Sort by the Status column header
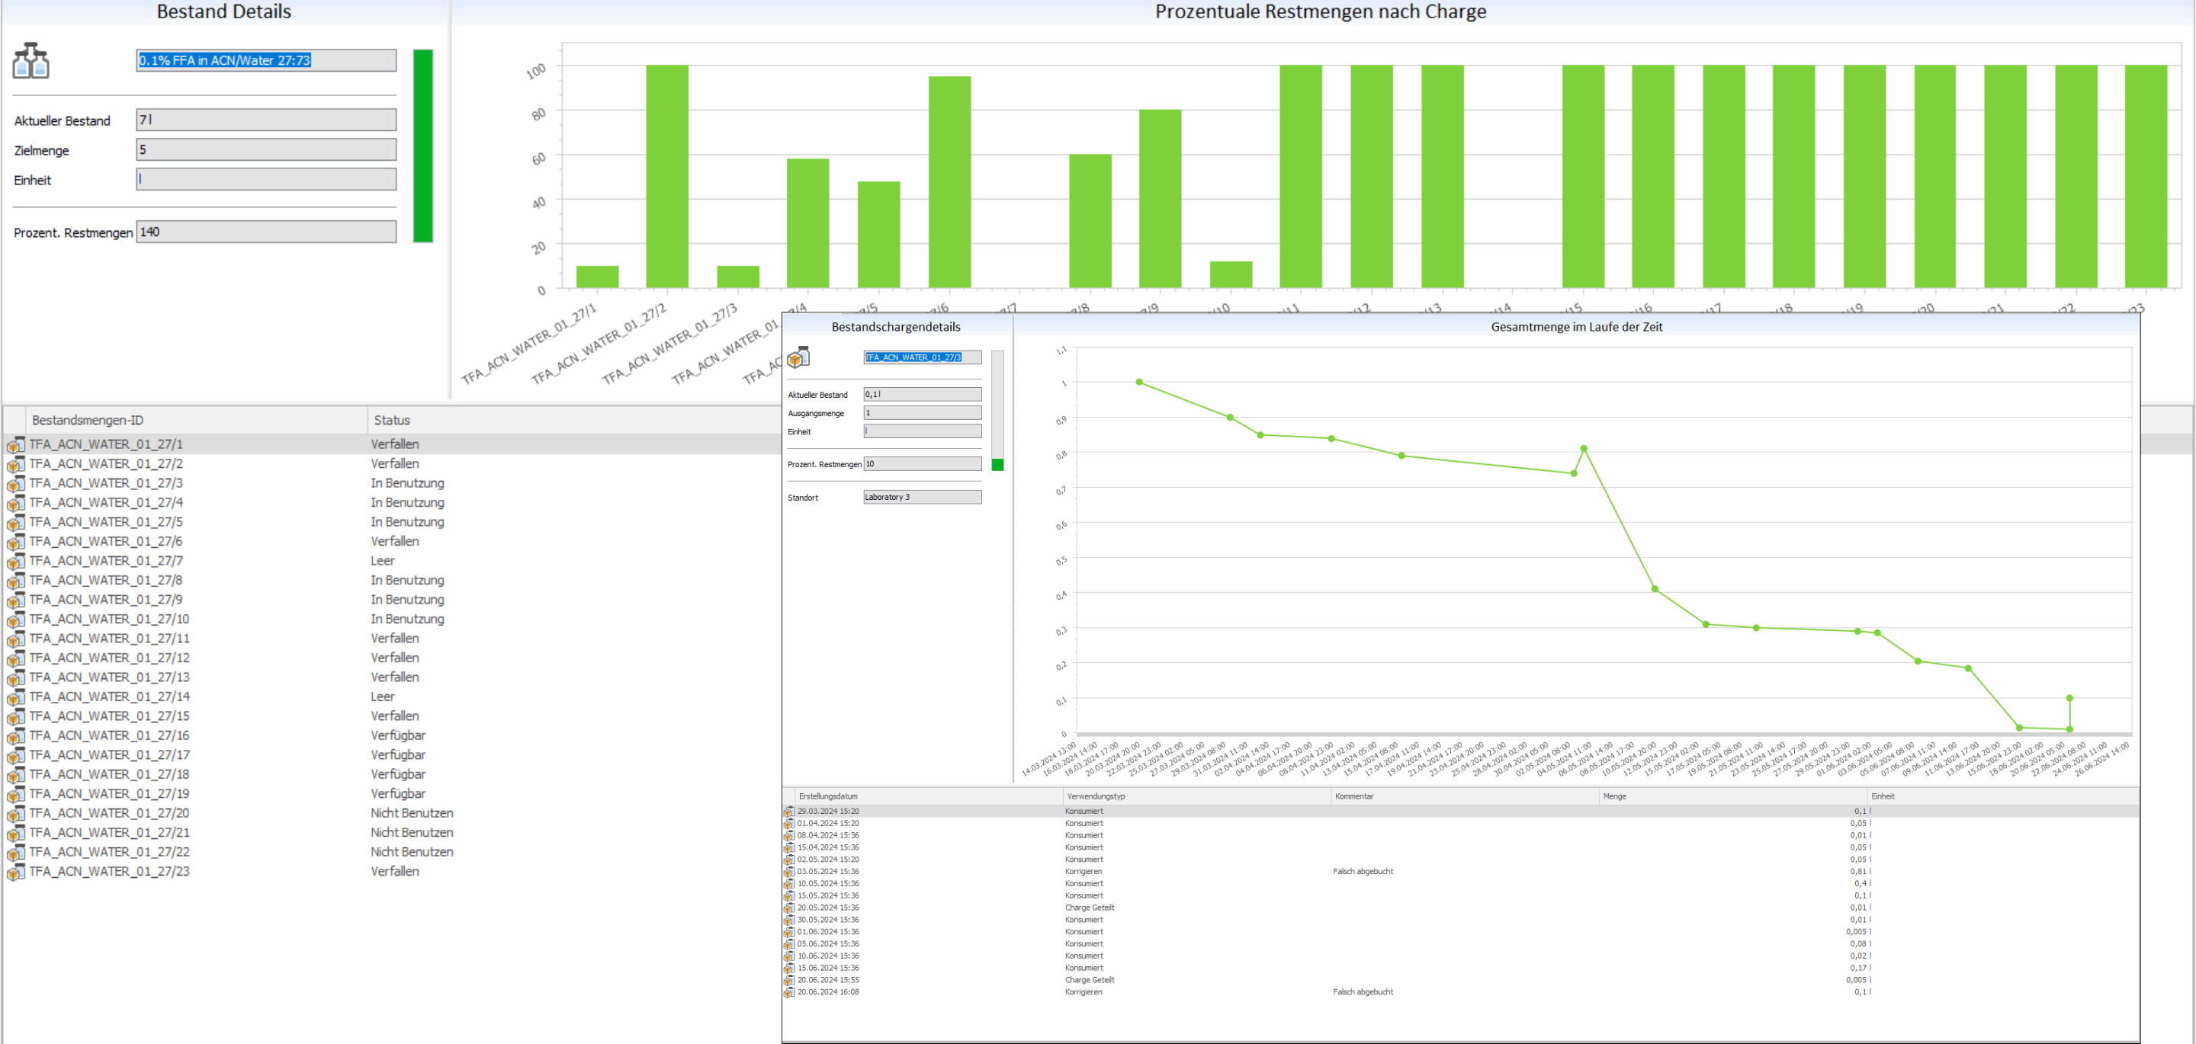The width and height of the screenshot is (2196, 1044). 392,420
